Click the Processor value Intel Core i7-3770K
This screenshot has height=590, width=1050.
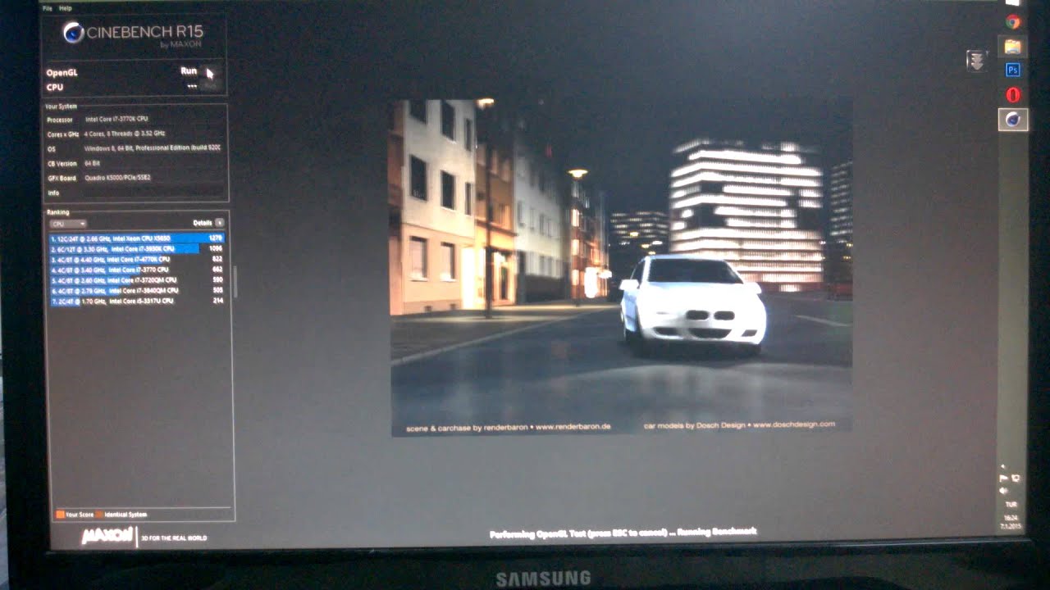[116, 120]
